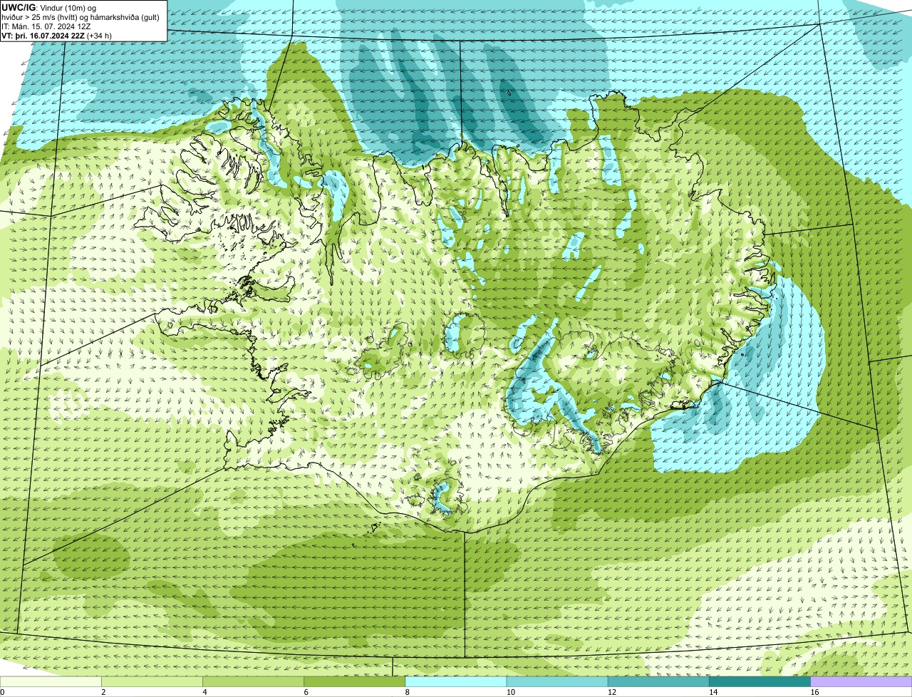Click the 4–6 m/s green legend swatch
The height and width of the screenshot is (697, 912).
coord(254,682)
